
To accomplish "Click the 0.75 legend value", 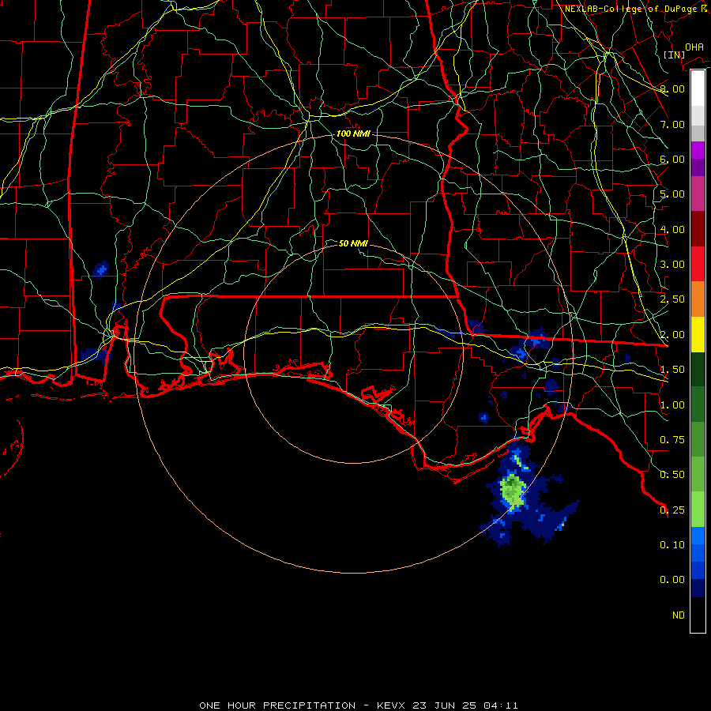I will point(672,440).
